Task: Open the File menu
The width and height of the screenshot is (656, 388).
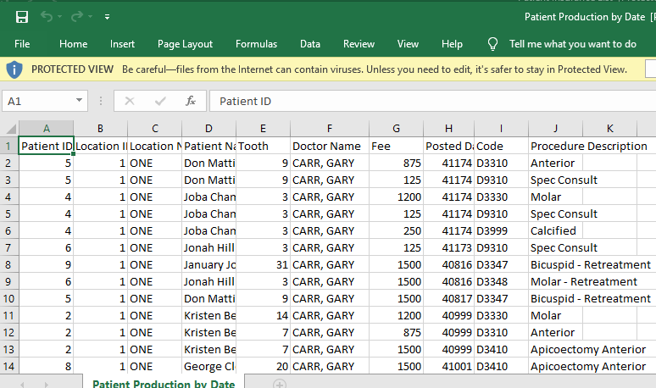Action: 22,44
